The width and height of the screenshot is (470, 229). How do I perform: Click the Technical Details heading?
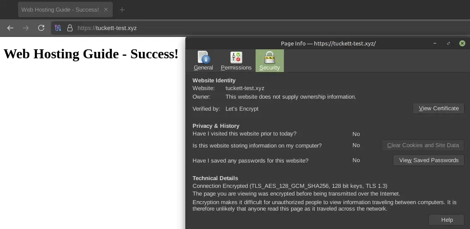click(215, 178)
